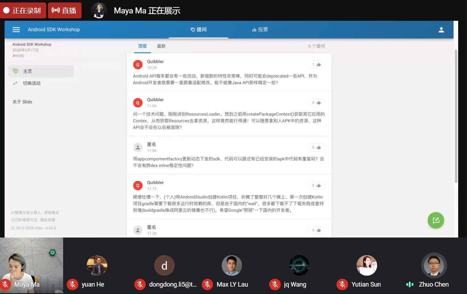The height and width of the screenshot is (294, 467).
Task: Upvote the anonymous 11:06 appcompomentfactory question
Action: point(316,148)
